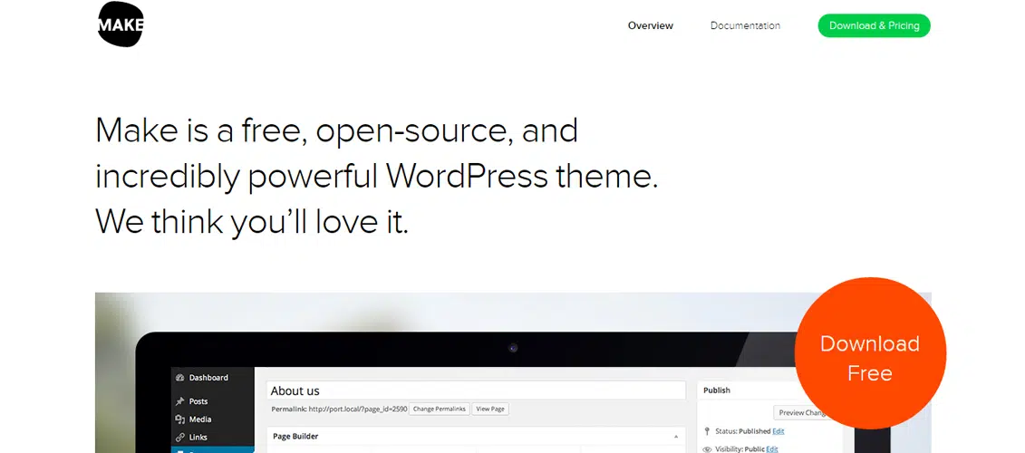Image resolution: width=1025 pixels, height=453 pixels.
Task: Click the Dashboard gauge icon
Action: [180, 378]
